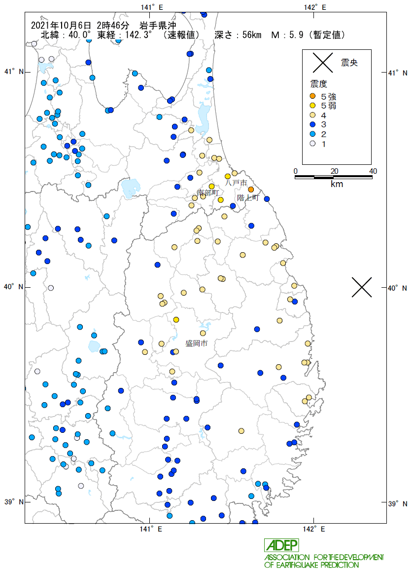The height and width of the screenshot is (573, 413).
Task: Click the 震度 legend heading
Action: point(319,84)
